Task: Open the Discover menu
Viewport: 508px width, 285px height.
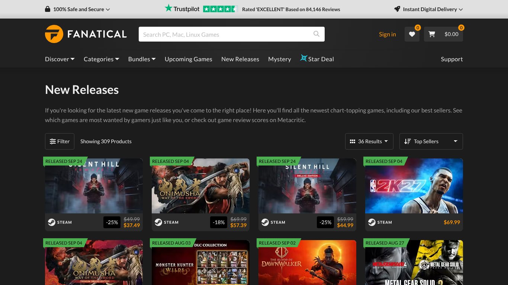Action: pos(60,59)
